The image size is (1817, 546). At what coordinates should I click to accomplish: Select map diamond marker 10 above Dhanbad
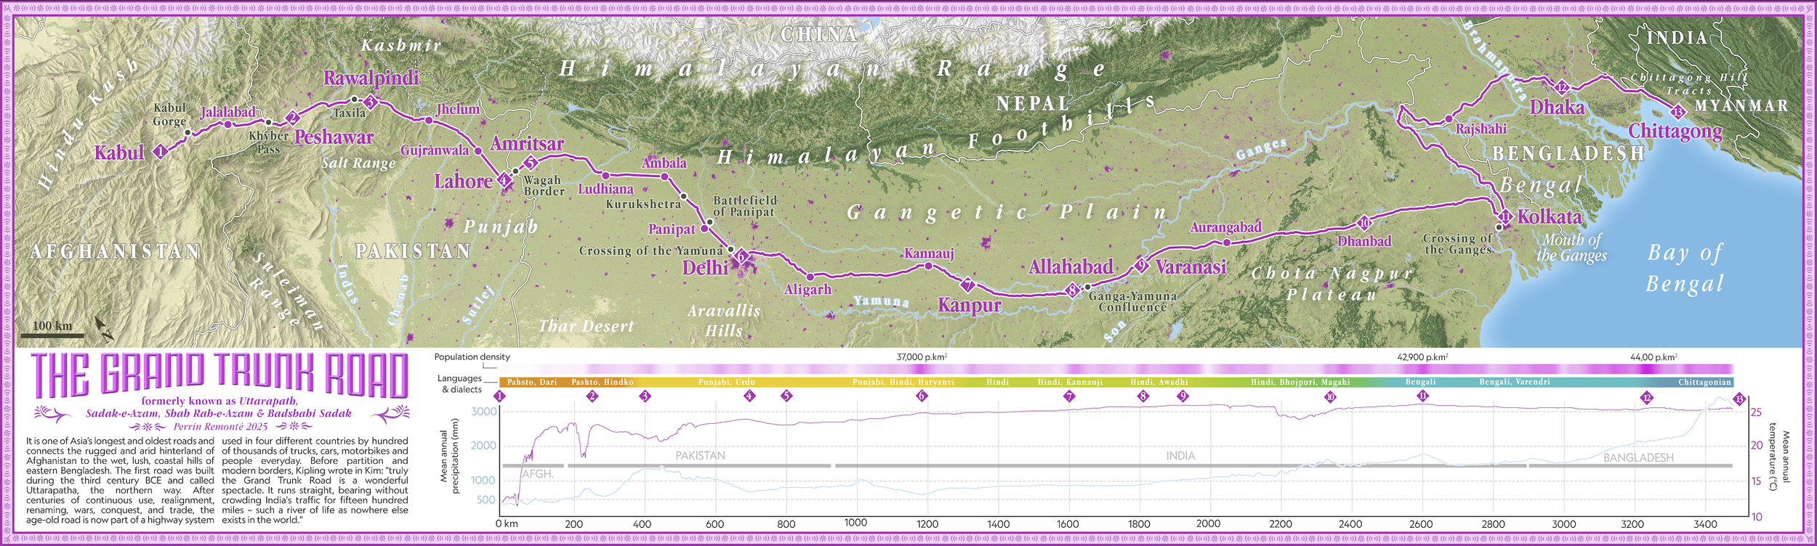click(x=1364, y=223)
